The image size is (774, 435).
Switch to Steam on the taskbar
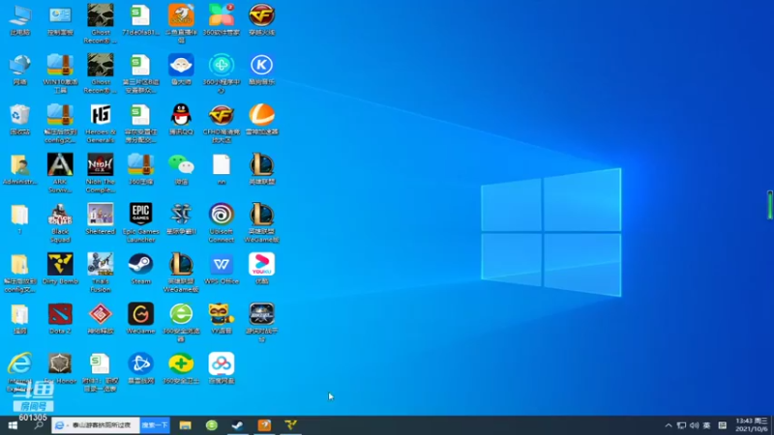[x=237, y=425]
